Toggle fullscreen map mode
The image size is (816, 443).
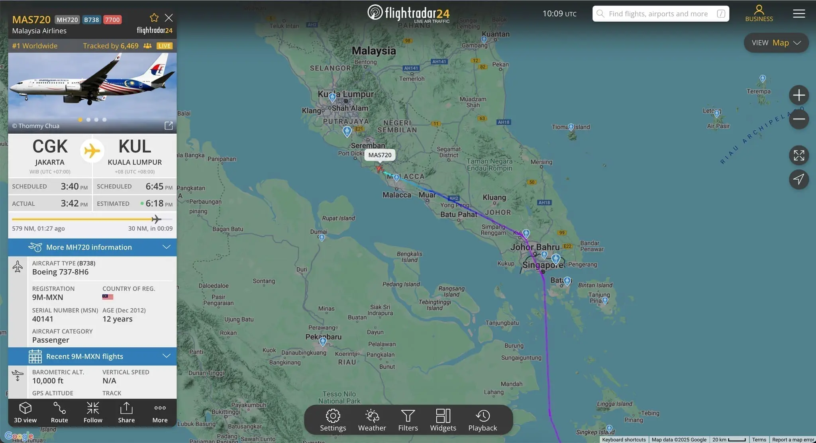798,155
